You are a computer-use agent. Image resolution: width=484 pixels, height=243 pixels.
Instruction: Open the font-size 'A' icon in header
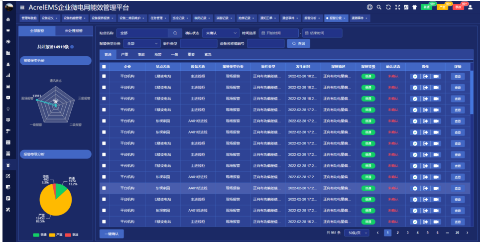(406, 7)
